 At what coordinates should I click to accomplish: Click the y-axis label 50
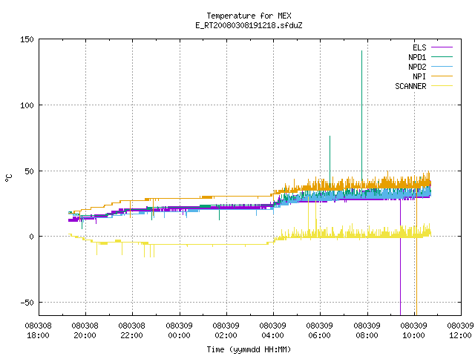point(30,171)
